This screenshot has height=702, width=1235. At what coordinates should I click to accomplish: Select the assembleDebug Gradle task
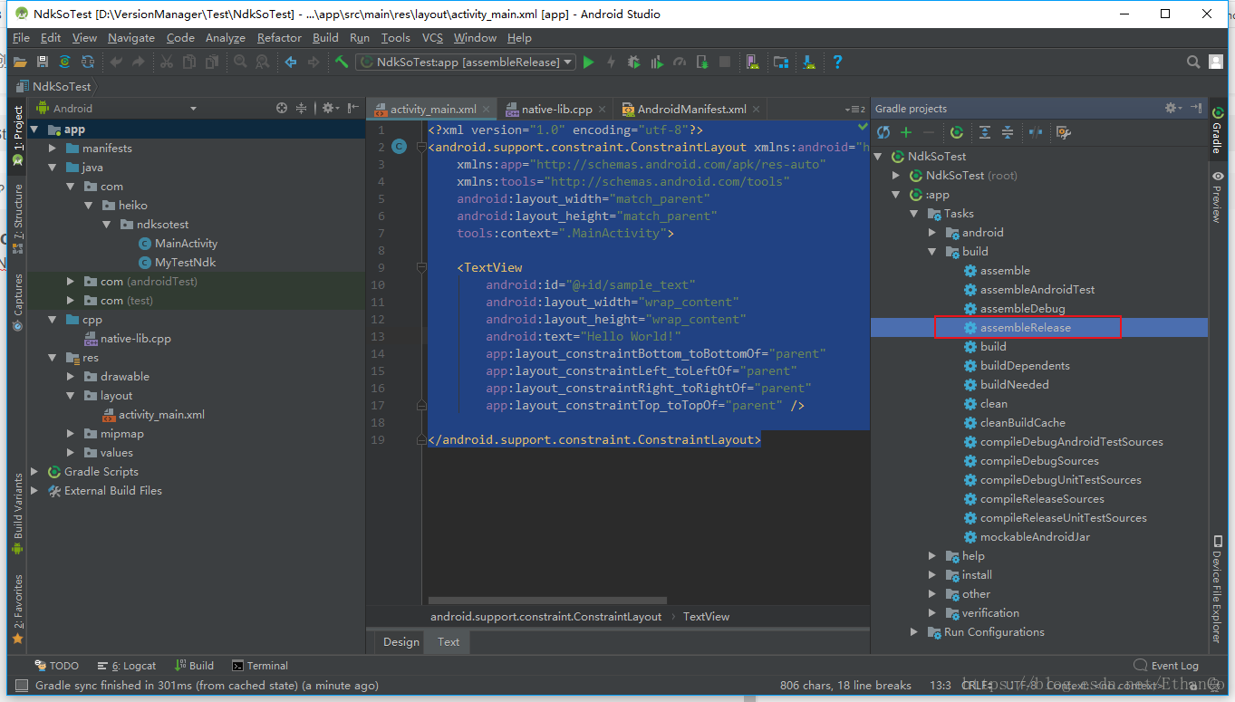1022,309
